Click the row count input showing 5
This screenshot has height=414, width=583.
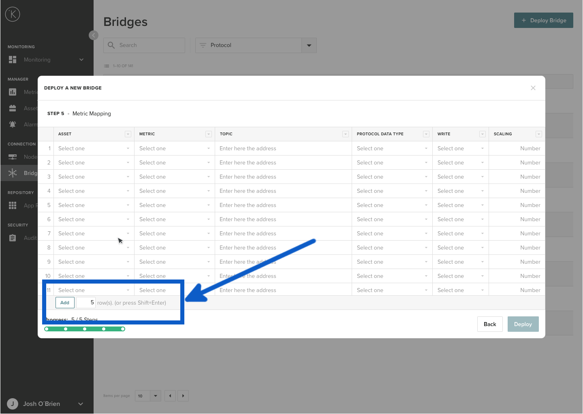pos(86,303)
